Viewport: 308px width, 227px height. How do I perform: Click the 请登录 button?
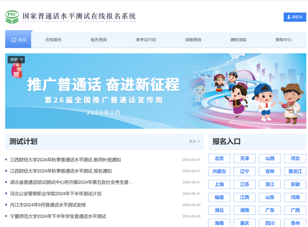pyautogui.click(x=295, y=17)
